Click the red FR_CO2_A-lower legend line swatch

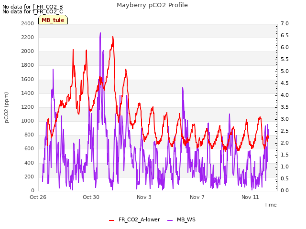pyautogui.click(x=111, y=220)
